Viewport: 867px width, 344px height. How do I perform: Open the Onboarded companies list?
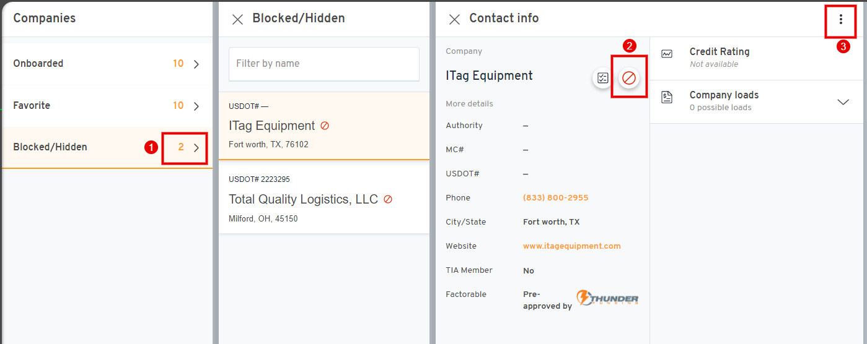coord(107,64)
